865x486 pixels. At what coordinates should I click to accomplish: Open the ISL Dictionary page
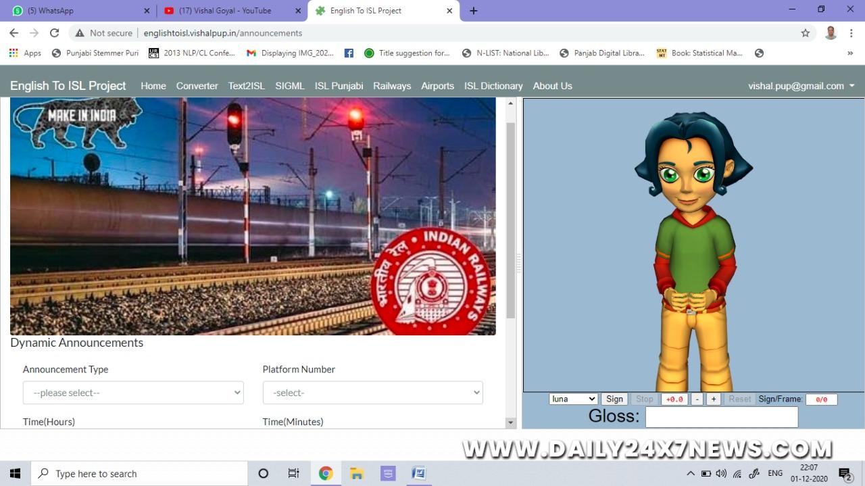tap(493, 86)
